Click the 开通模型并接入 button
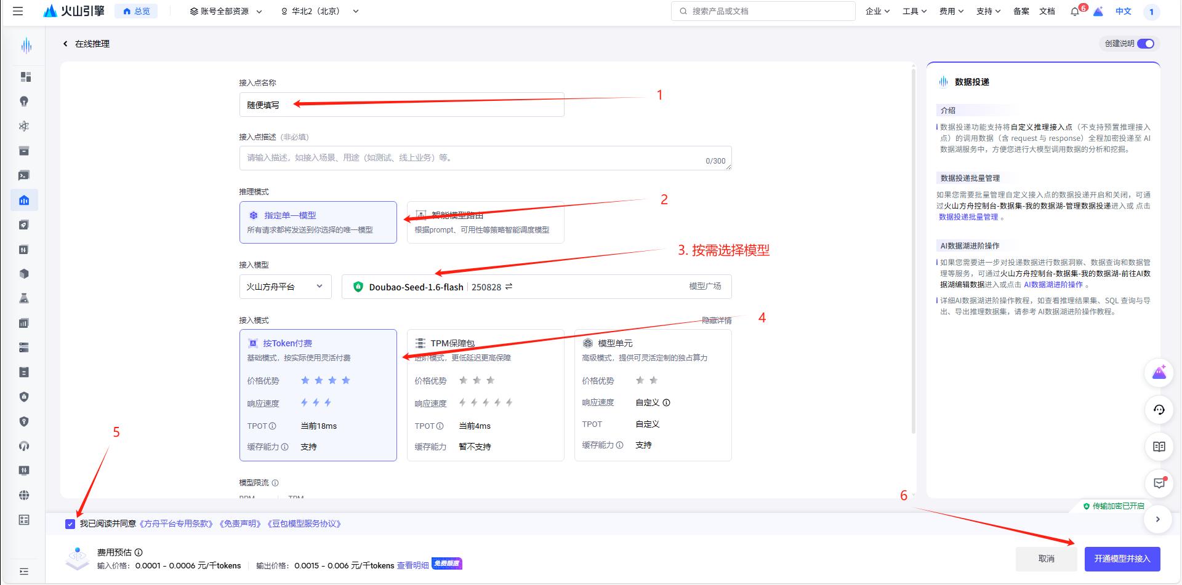This screenshot has height=585, width=1182. pyautogui.click(x=1122, y=559)
